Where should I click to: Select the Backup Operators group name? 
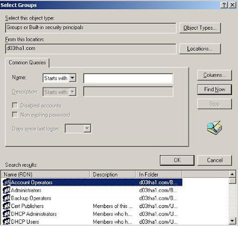tap(31, 198)
